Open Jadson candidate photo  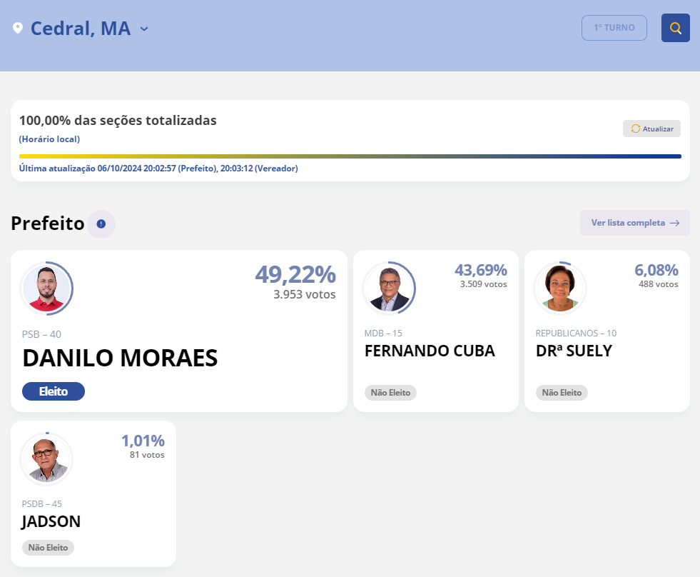point(46,459)
